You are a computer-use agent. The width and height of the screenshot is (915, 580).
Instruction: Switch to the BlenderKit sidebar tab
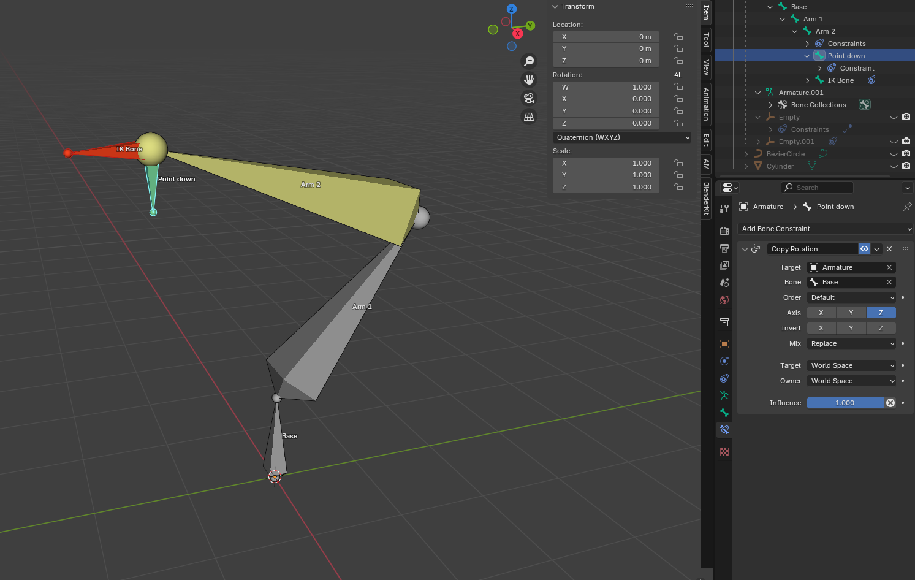tap(706, 198)
